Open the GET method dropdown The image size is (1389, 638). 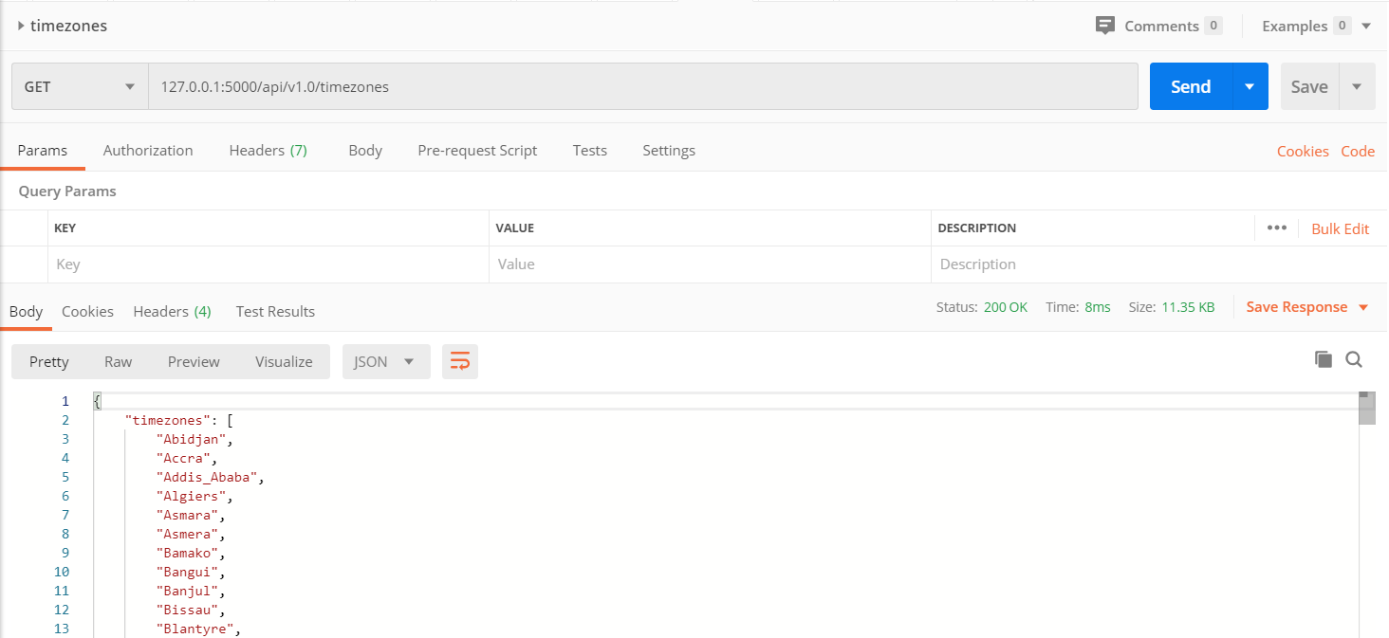80,86
